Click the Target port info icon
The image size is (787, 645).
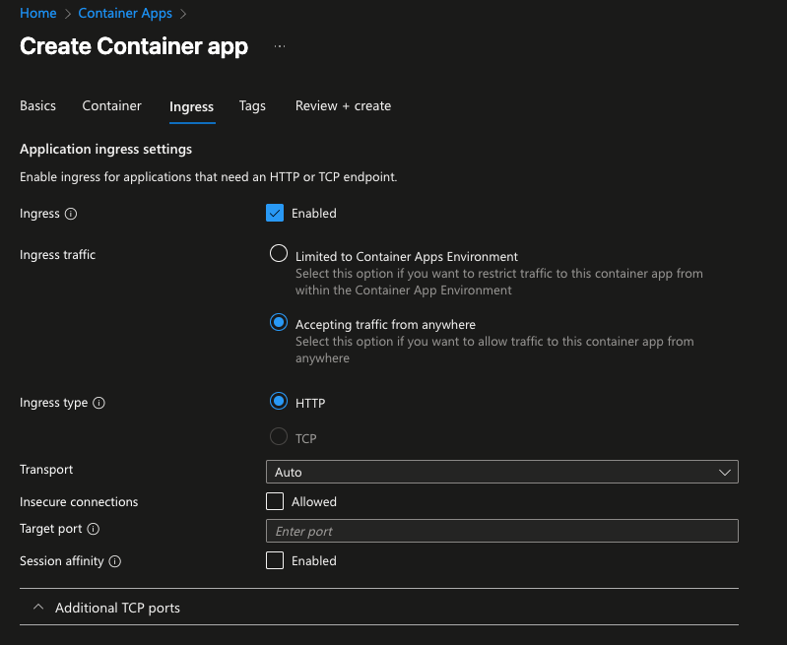point(94,529)
